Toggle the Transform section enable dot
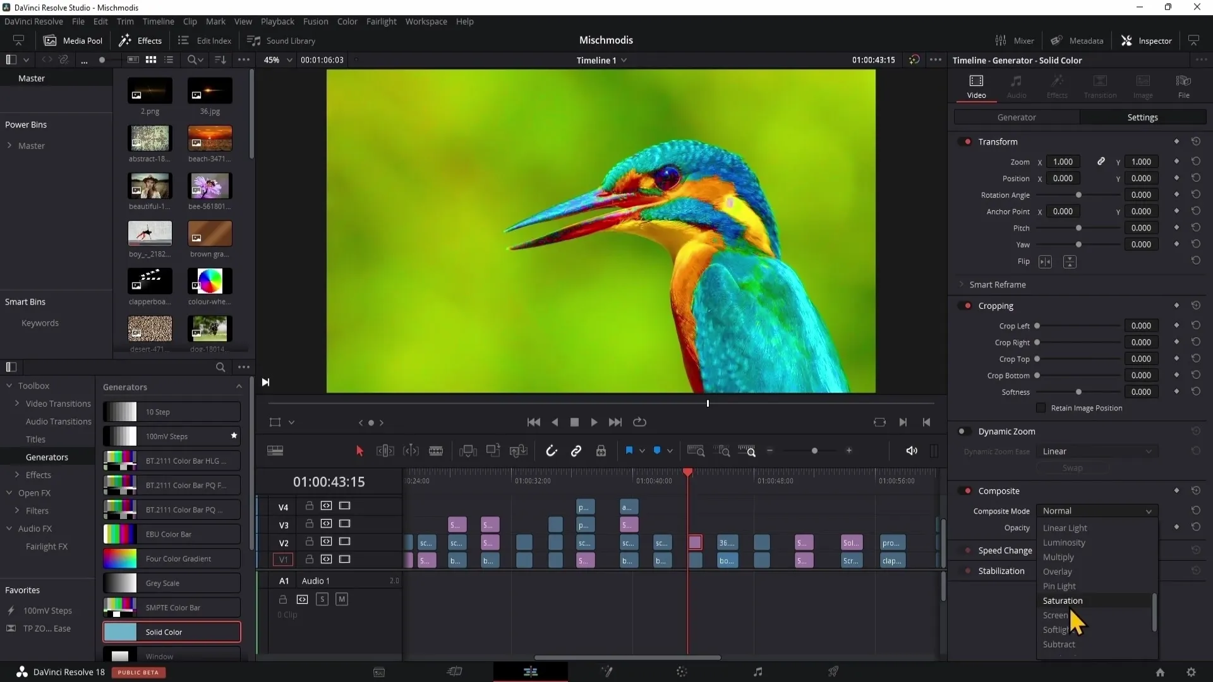 click(x=968, y=141)
